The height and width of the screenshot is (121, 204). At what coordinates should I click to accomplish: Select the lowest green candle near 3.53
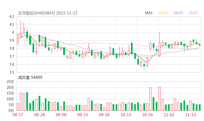(144, 65)
